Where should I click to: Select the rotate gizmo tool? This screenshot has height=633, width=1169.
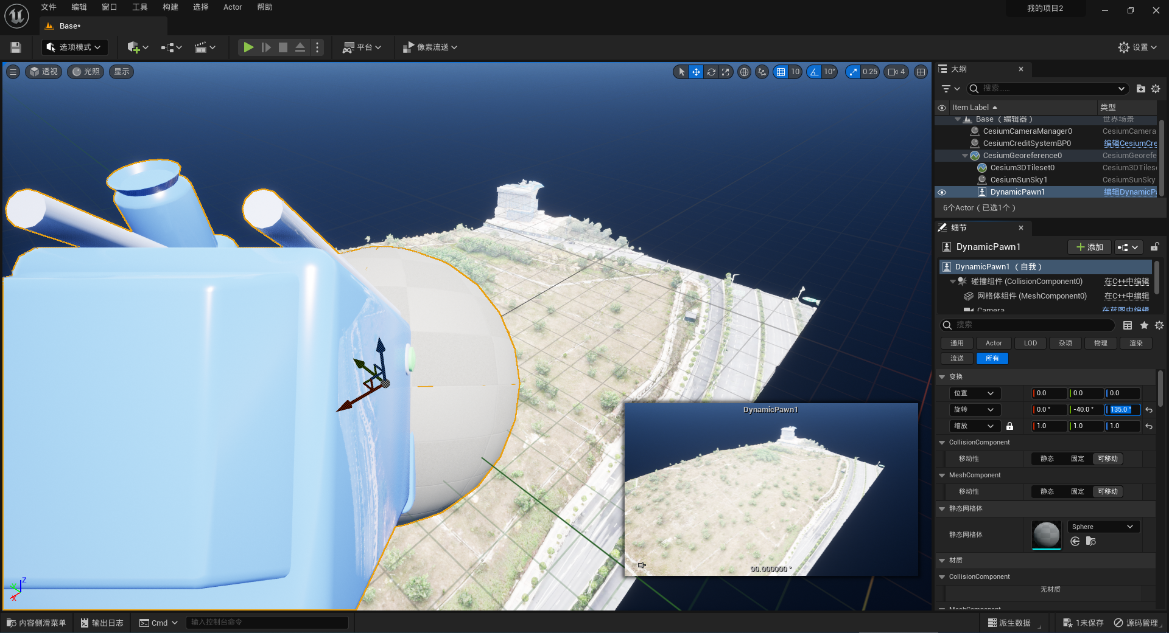[x=711, y=72]
